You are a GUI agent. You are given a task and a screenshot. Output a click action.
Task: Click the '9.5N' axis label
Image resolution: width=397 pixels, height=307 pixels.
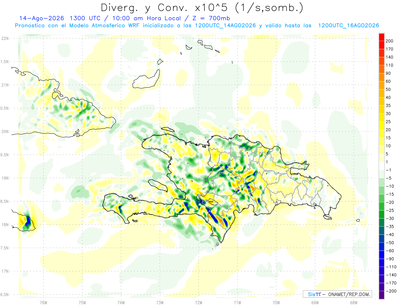(x=5, y=155)
